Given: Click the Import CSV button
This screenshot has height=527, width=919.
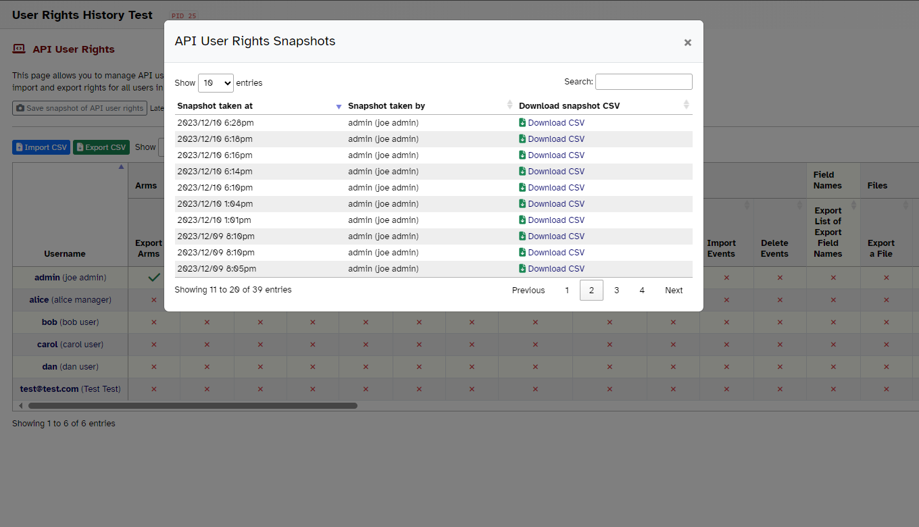Looking at the screenshot, I should point(41,147).
